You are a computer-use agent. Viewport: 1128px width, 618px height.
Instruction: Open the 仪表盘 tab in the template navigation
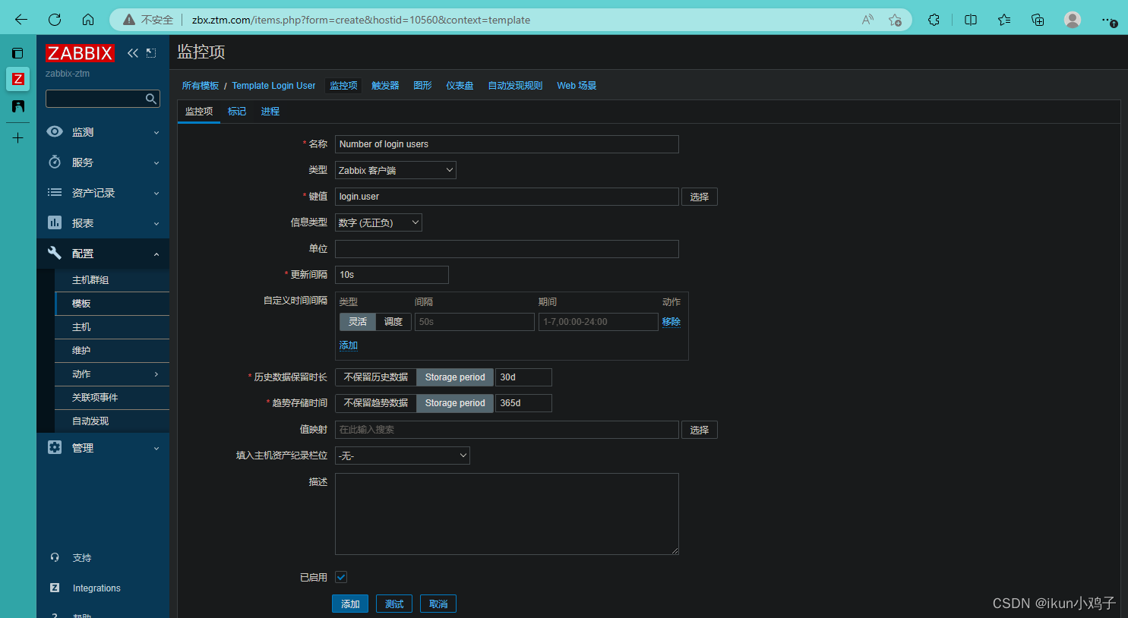tap(460, 86)
